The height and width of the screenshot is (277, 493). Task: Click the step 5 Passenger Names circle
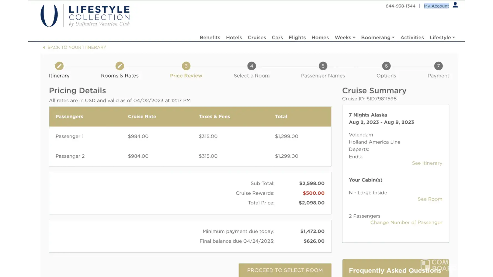(x=323, y=66)
